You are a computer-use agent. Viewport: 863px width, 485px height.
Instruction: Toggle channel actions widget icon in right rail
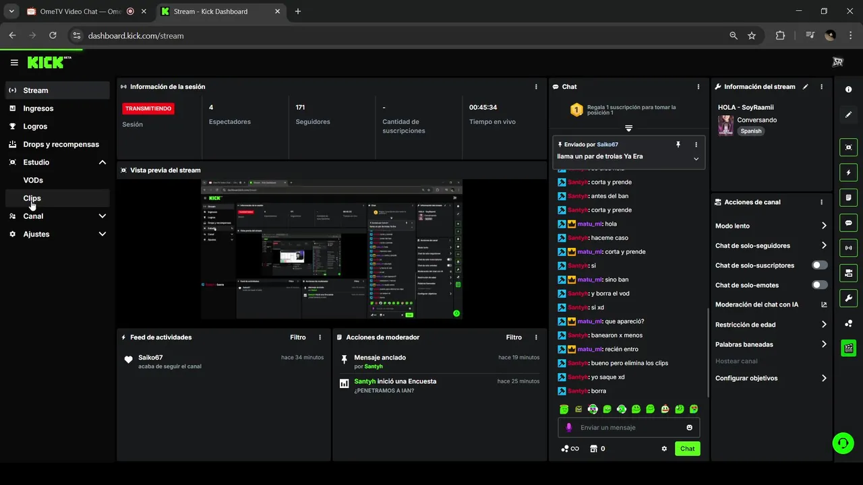coord(848,273)
